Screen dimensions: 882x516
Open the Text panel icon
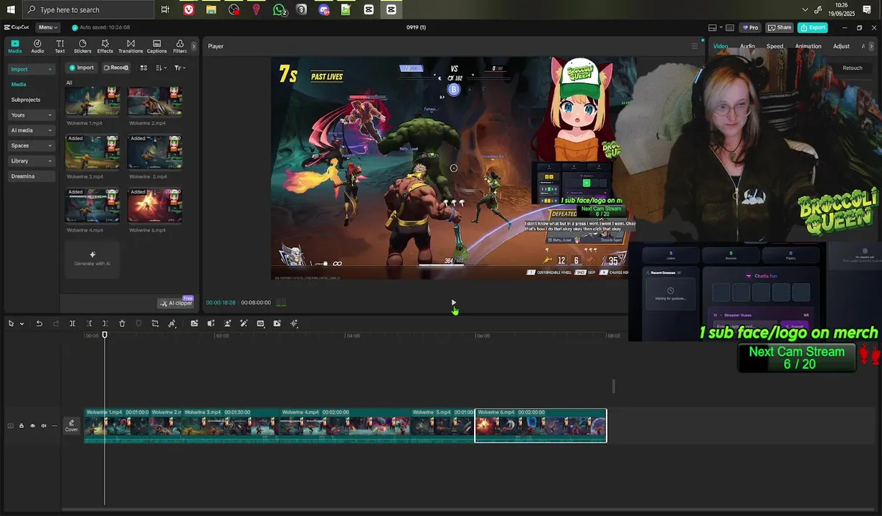pos(60,47)
